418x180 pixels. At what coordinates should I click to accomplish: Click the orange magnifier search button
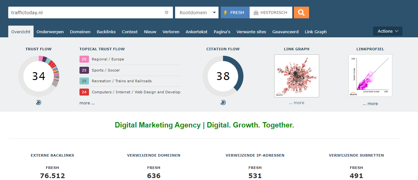pyautogui.click(x=301, y=13)
